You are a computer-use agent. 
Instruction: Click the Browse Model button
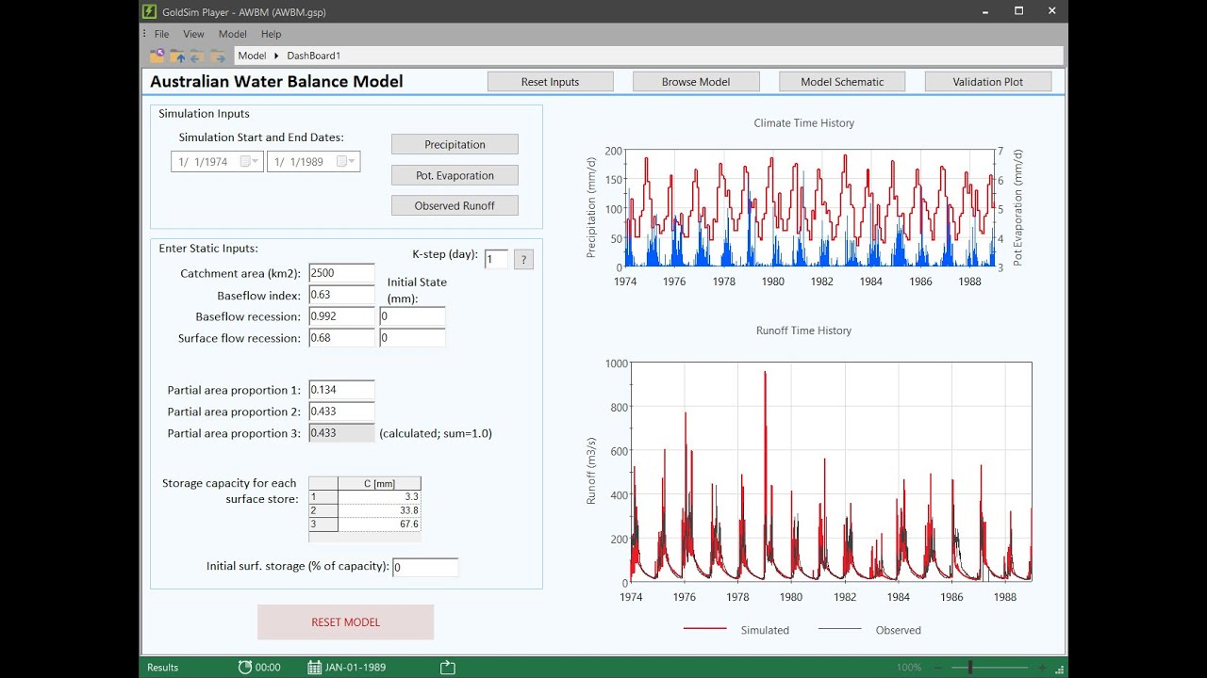pos(696,82)
